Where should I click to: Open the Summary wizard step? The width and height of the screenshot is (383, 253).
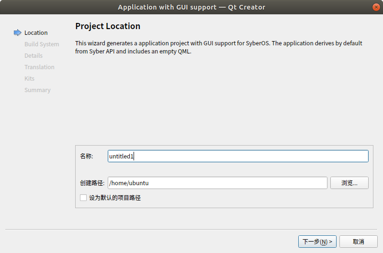[37, 90]
